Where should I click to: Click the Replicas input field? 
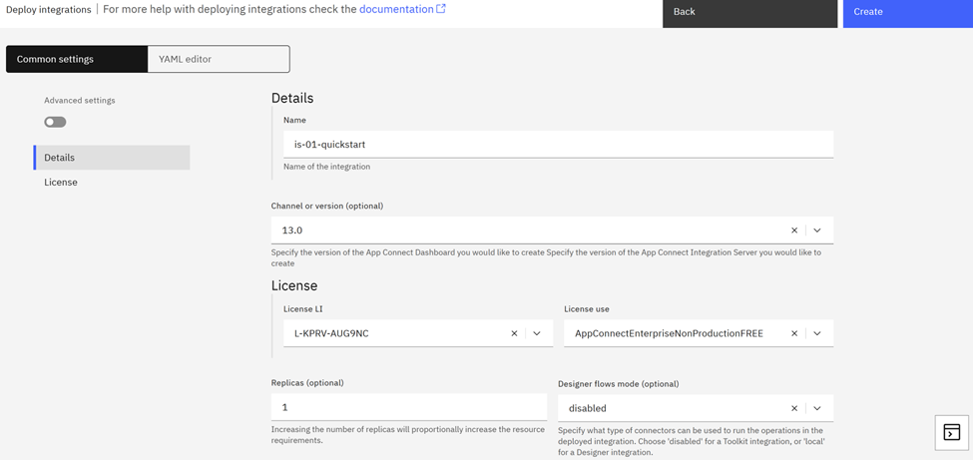point(409,408)
